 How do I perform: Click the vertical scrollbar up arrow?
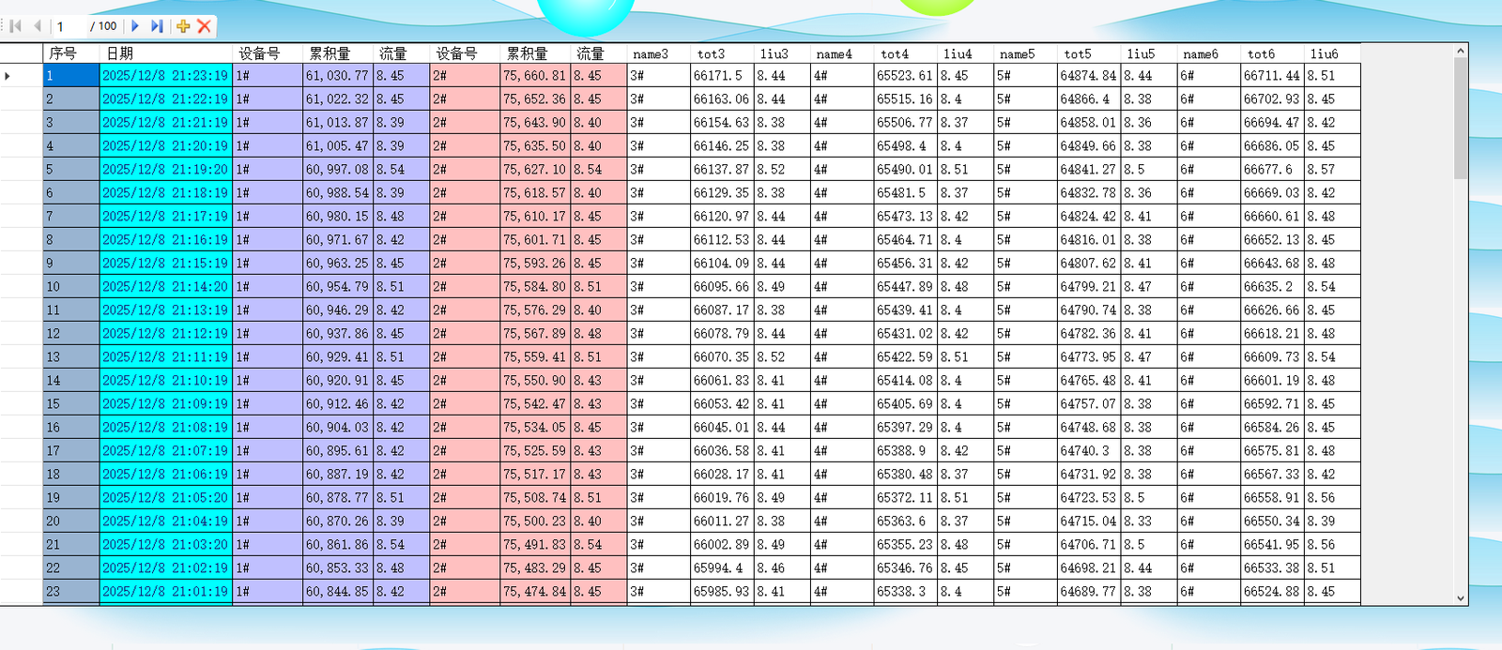pyautogui.click(x=1461, y=51)
